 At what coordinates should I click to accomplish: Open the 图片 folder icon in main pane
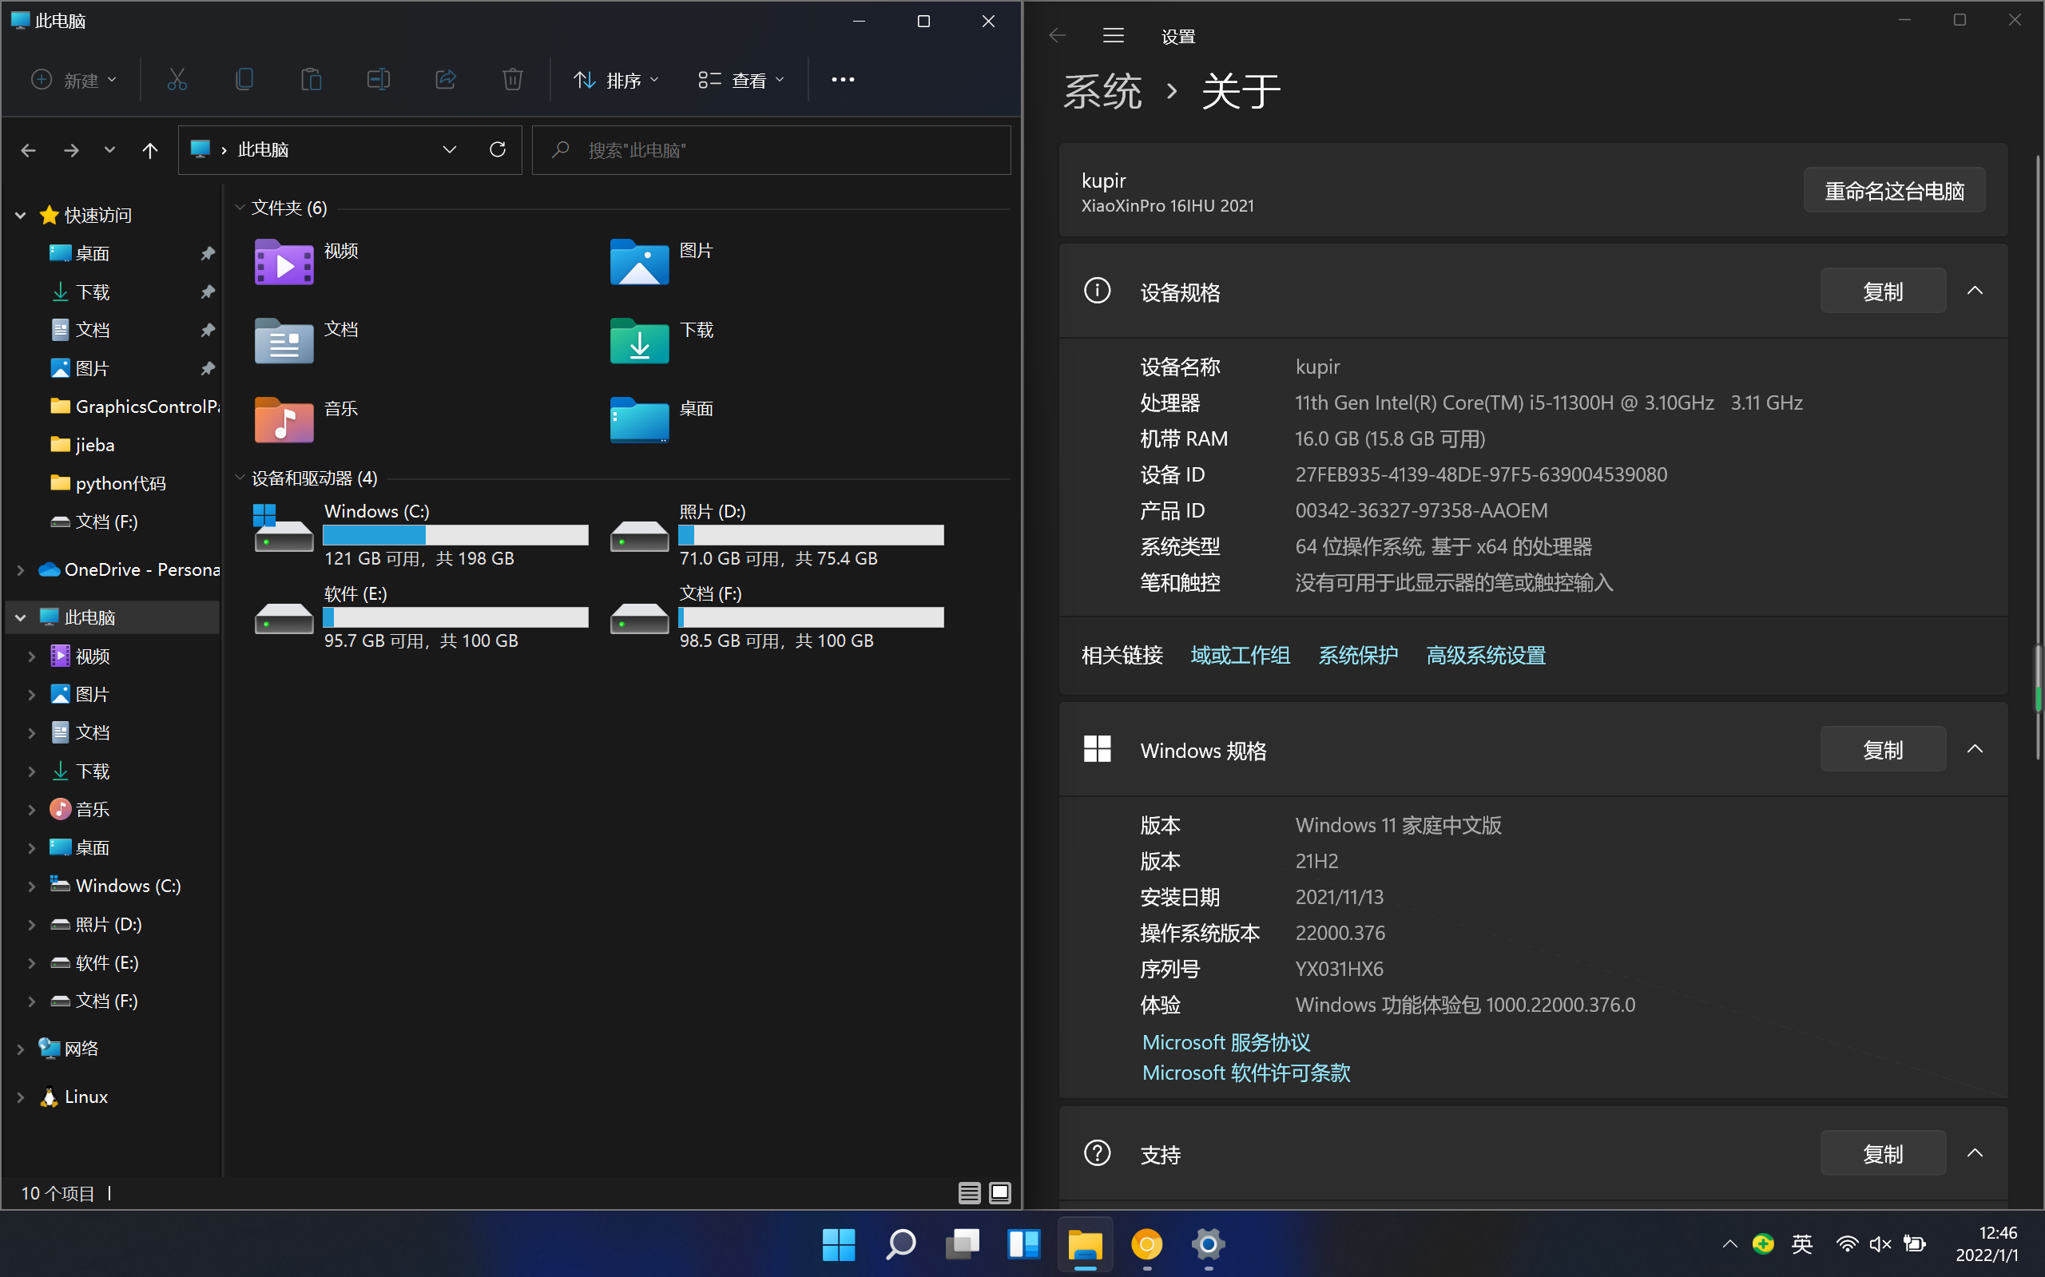coord(639,262)
